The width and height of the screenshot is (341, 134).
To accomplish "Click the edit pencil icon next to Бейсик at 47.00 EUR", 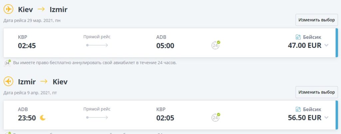I will (x=298, y=37).
